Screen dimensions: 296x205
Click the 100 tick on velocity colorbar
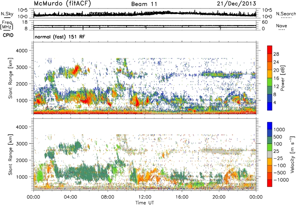277,144
